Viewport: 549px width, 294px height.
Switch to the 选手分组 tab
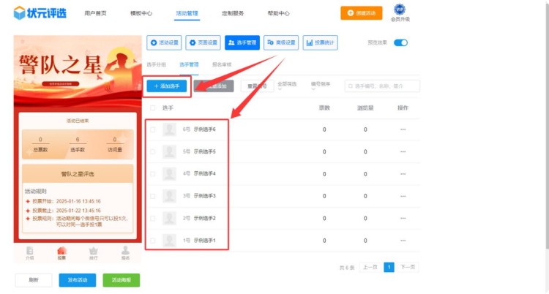click(156, 64)
